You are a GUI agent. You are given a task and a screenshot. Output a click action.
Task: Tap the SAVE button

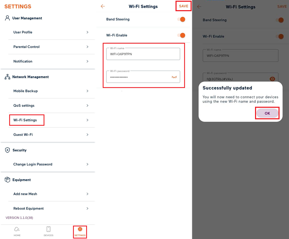(184, 6)
